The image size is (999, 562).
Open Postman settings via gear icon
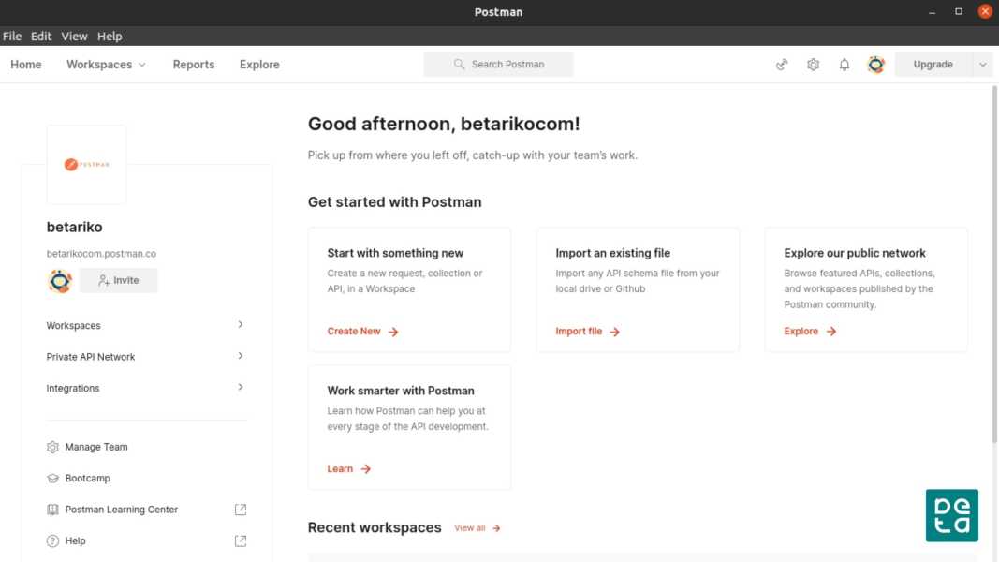[813, 64]
